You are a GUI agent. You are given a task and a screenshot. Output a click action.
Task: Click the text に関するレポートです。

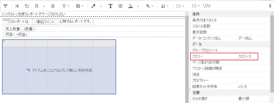point(76,22)
